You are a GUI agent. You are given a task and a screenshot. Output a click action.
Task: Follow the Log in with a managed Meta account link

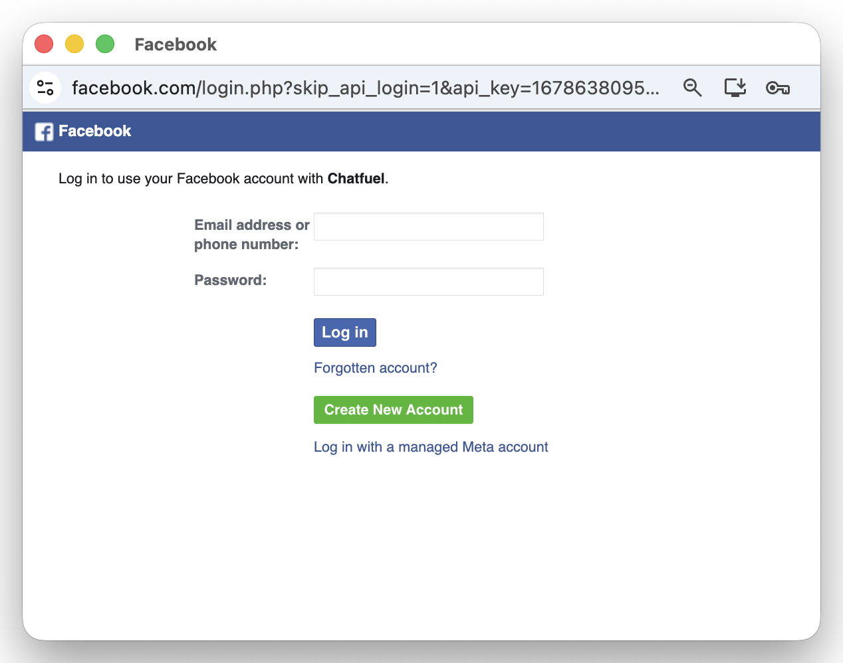click(x=431, y=447)
